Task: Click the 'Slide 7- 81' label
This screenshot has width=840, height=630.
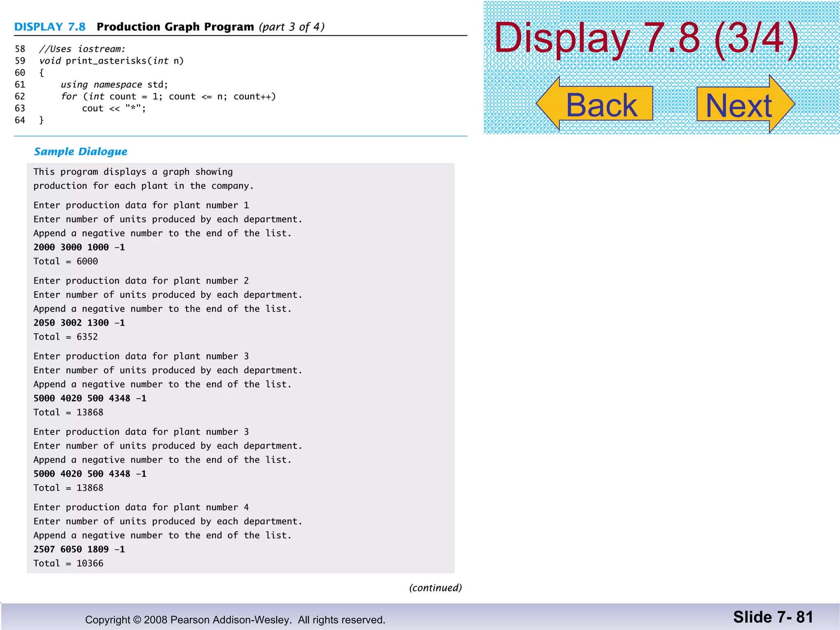Action: [x=773, y=617]
